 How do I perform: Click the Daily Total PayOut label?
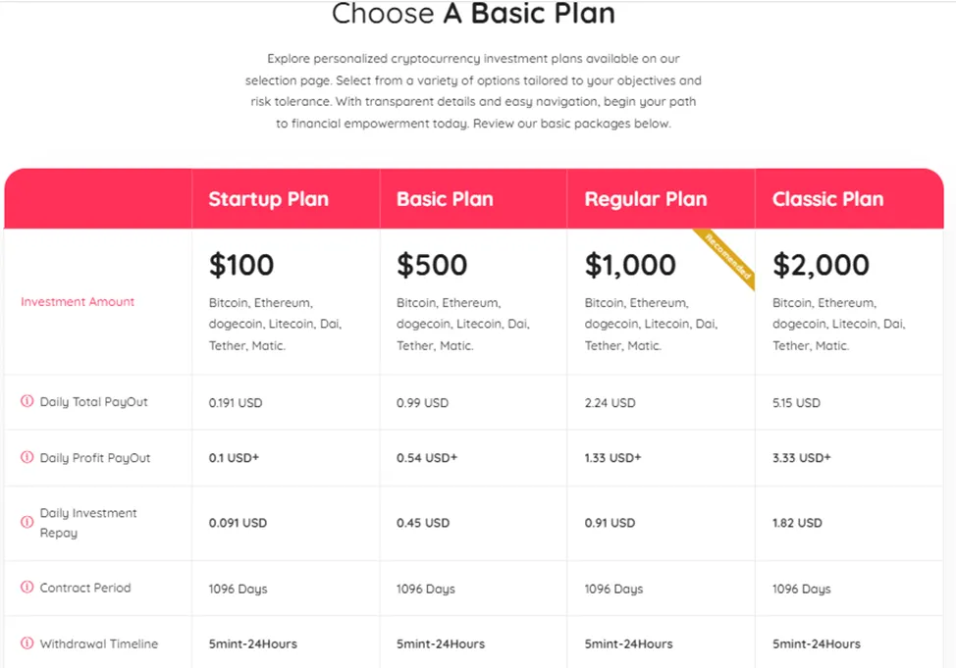94,402
